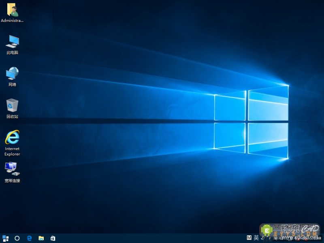Image resolution: width=324 pixels, height=243 pixels.
Task: Click the moon icon in IME bar
Action: pyautogui.click(x=262, y=238)
